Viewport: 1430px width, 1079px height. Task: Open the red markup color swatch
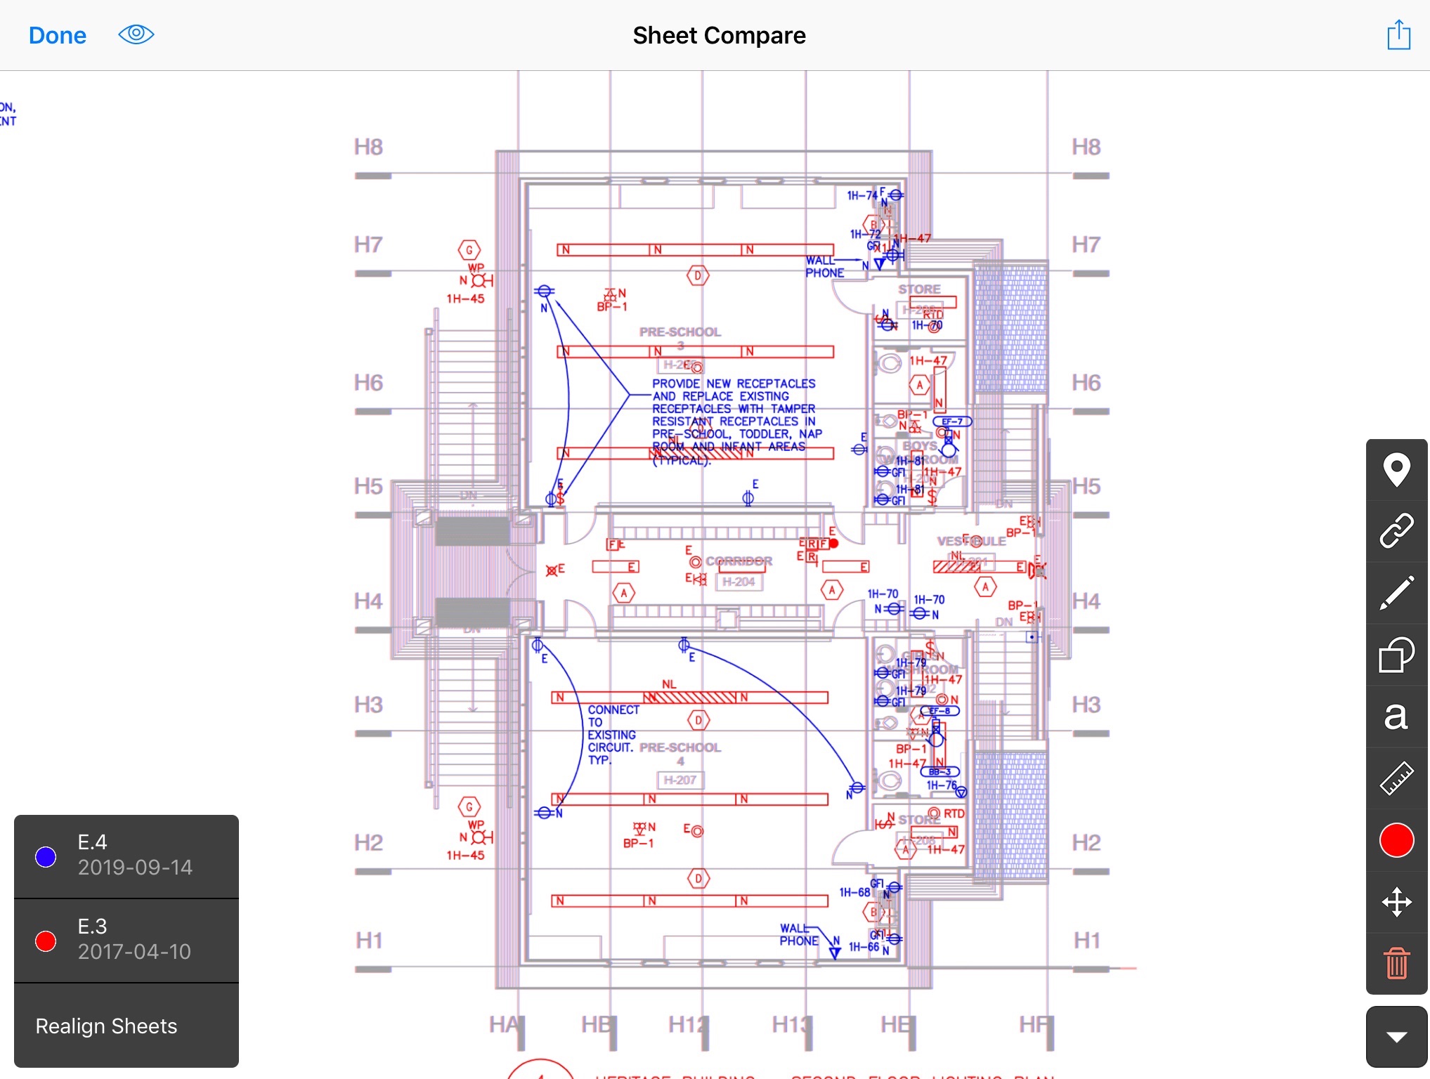pos(1396,840)
